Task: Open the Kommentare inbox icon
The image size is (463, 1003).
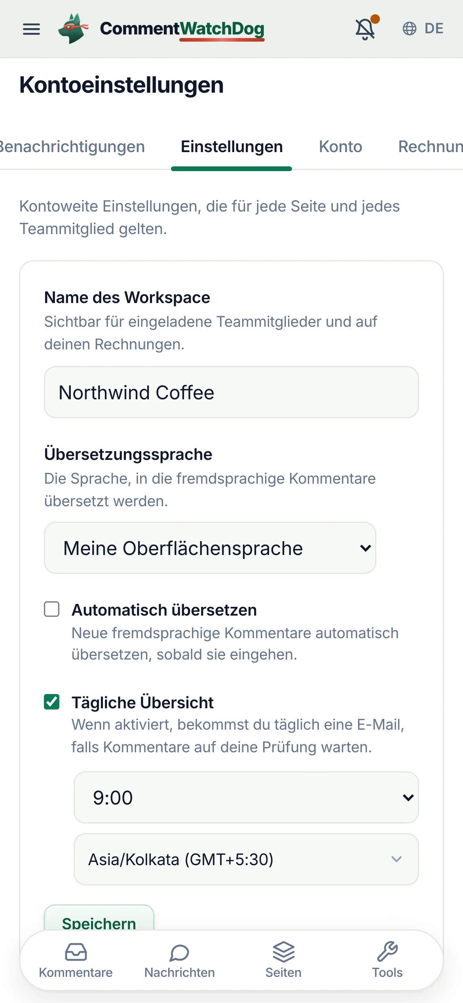Action: coord(76,952)
